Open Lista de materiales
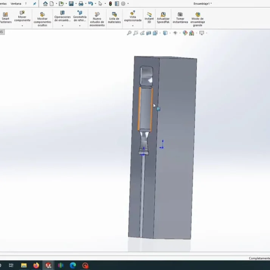The image size is (270, 270). [x=114, y=17]
